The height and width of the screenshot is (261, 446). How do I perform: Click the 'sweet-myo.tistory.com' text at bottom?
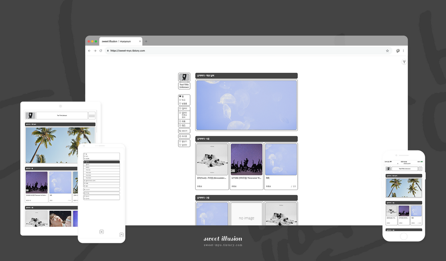[223, 245]
